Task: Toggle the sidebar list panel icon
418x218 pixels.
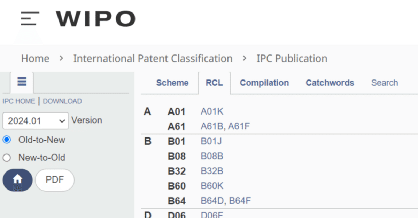Action: 22,82
